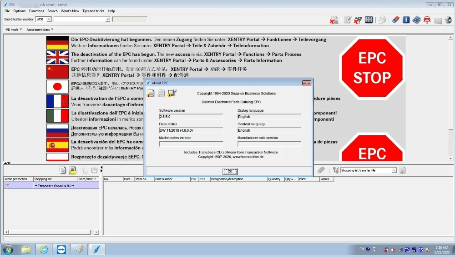
Task: Open the Help menu
Action: [111, 11]
